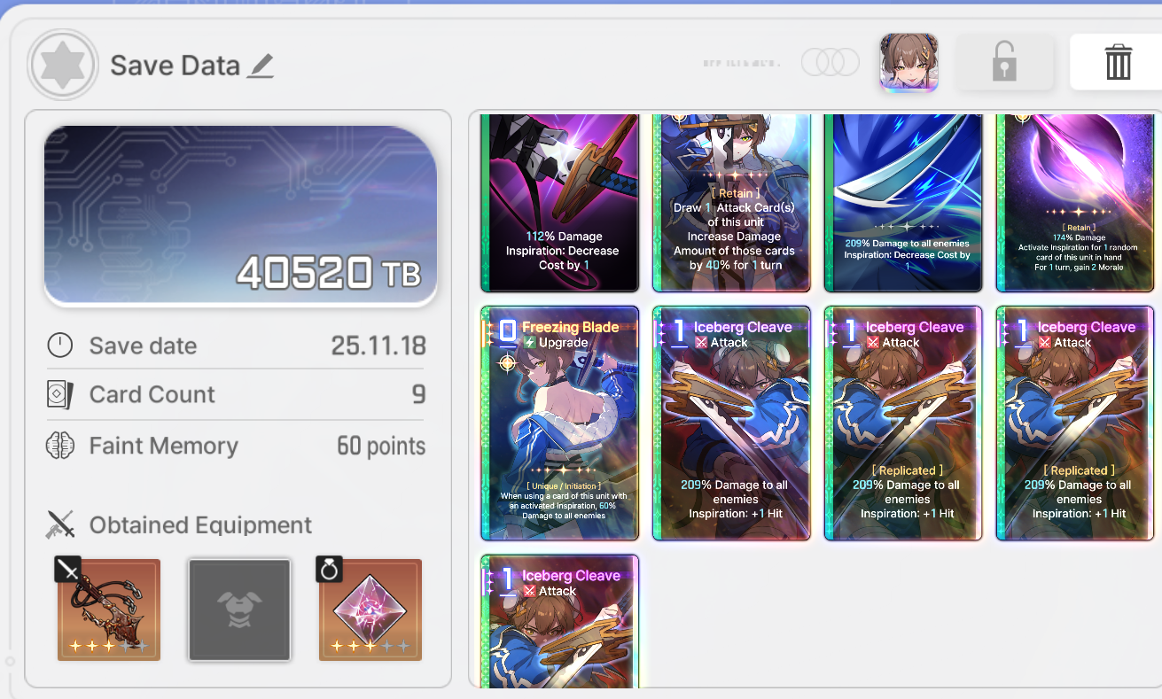Click the Card Count cards icon
This screenshot has width=1162, height=699.
[59, 395]
